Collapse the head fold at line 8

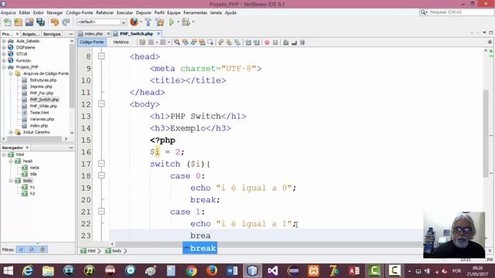(x=101, y=56)
